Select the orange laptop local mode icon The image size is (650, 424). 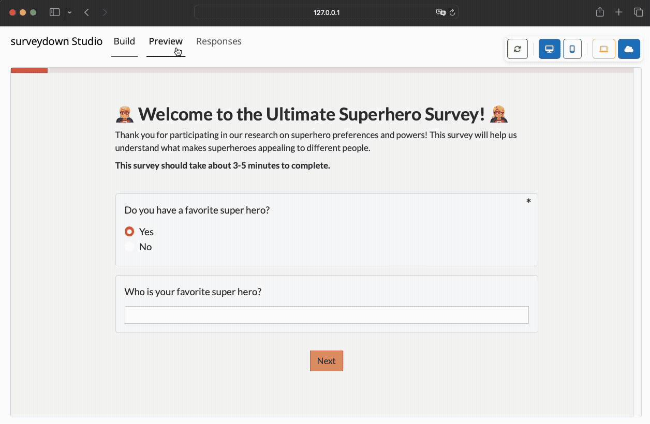(603, 49)
